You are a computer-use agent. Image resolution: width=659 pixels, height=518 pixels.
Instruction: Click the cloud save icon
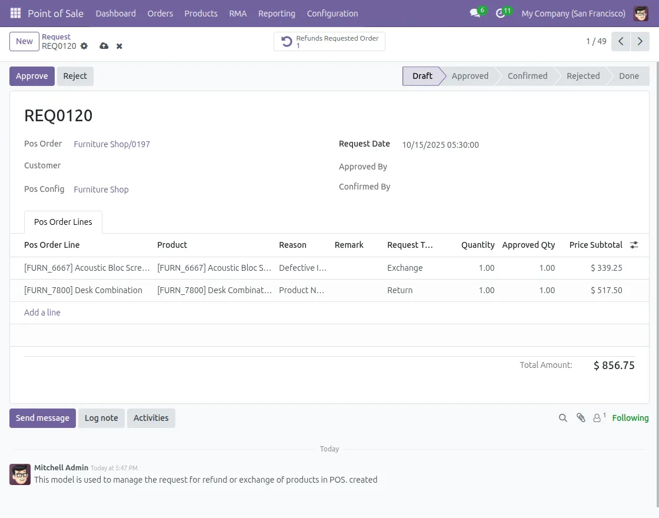[104, 46]
